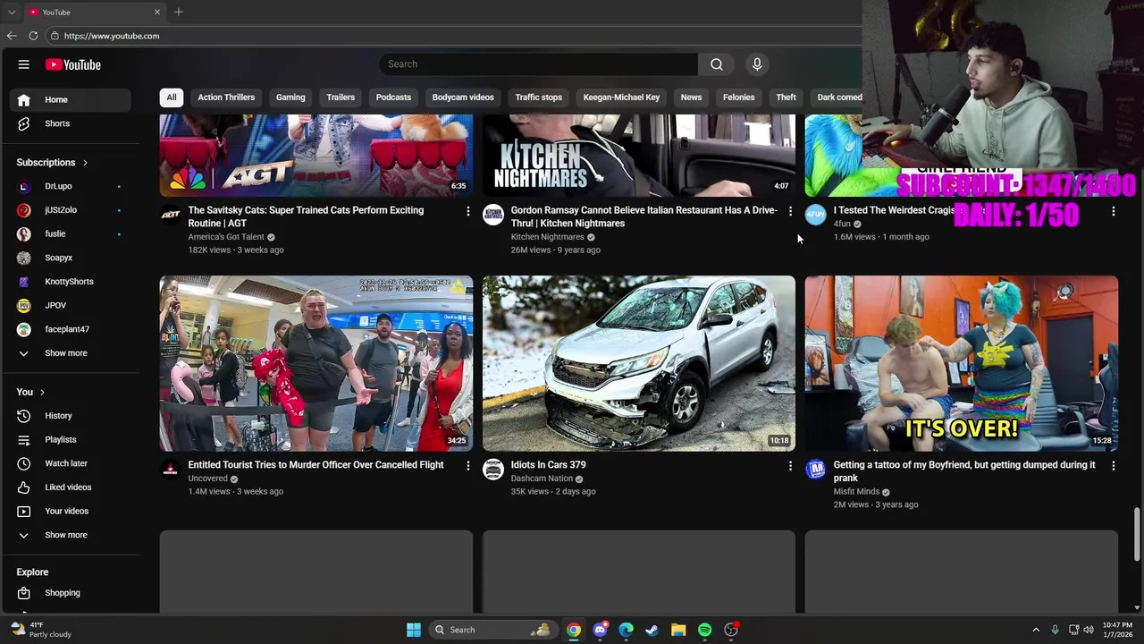Play the IT'S OVER tattoo thumbnail
Screen dimensions: 1144x644
pos(962,363)
